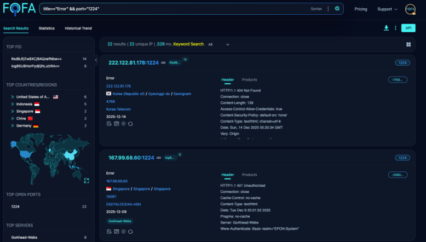Collapse the left statistics sidebar
This screenshot has width=426, height=242.
point(96,60)
